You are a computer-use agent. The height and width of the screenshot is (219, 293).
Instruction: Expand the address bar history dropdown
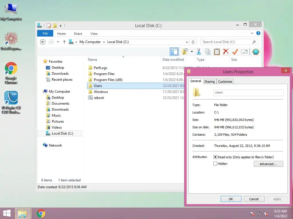187,42
